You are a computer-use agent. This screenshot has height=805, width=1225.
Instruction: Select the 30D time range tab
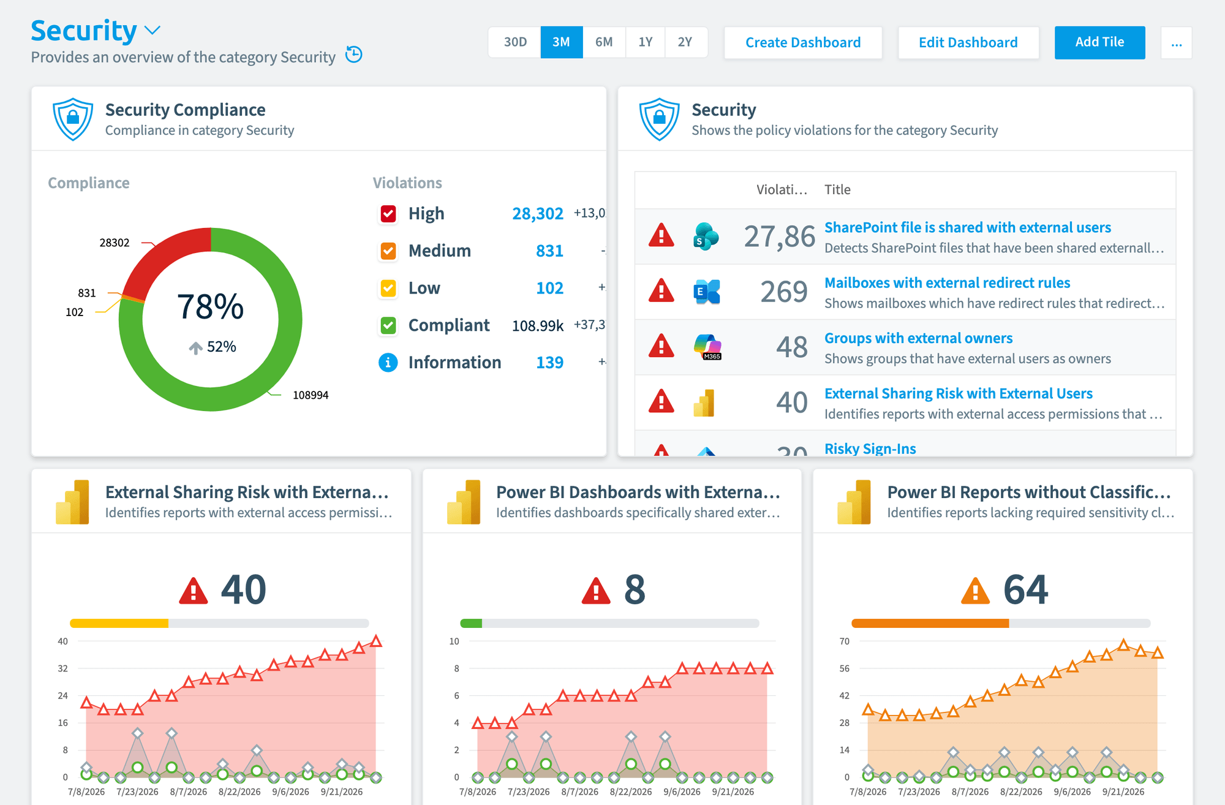click(x=515, y=42)
